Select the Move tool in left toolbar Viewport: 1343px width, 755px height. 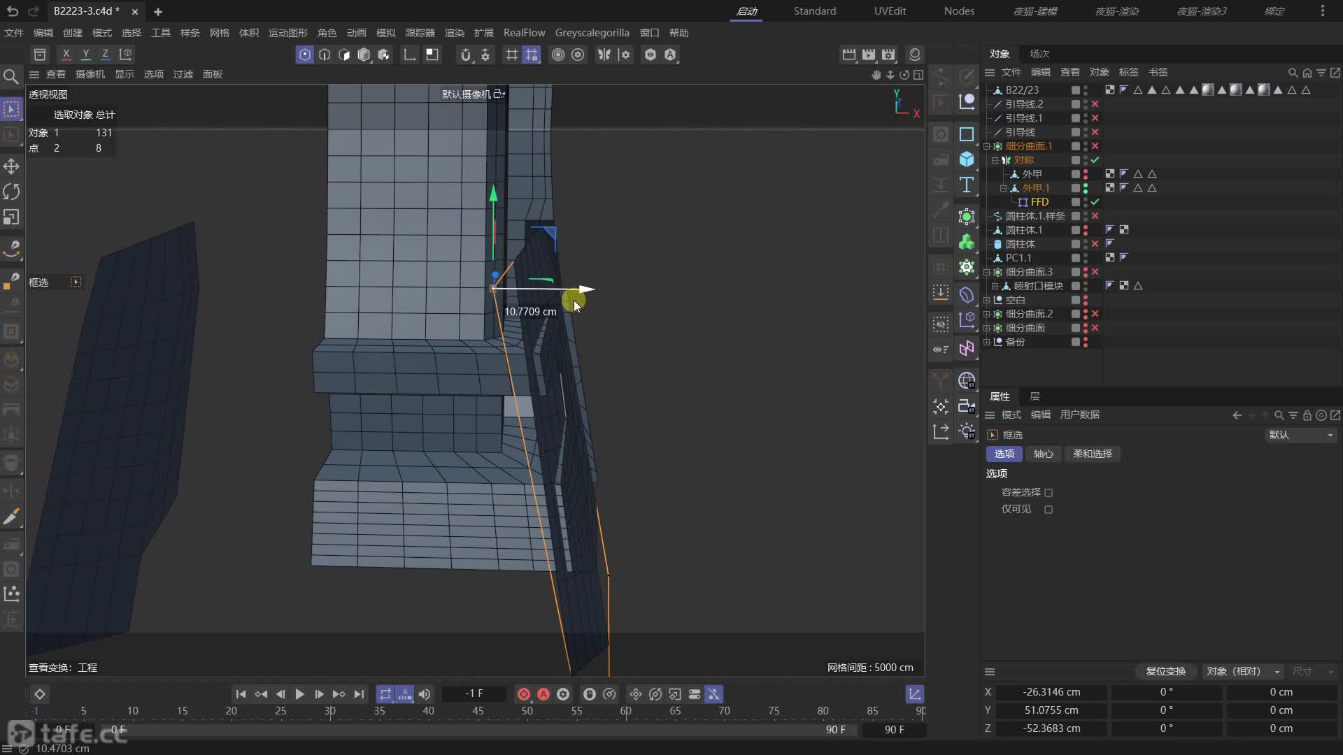[11, 166]
